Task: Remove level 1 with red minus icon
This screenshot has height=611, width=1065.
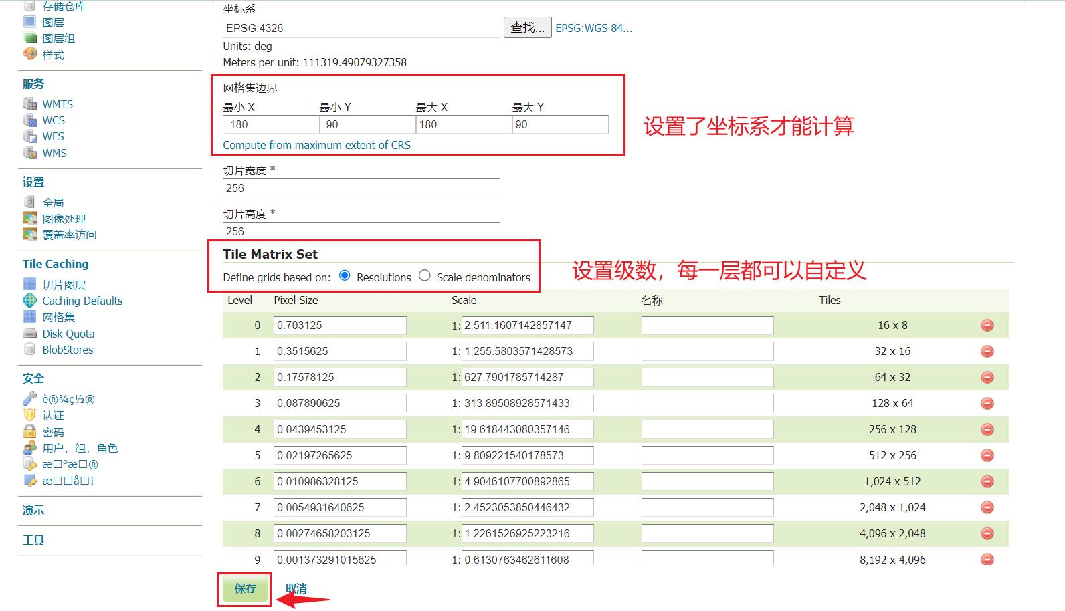Action: (x=987, y=352)
